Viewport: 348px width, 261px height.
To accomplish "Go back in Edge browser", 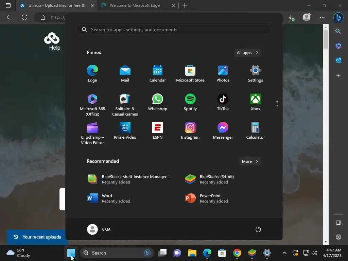I will coord(9,17).
